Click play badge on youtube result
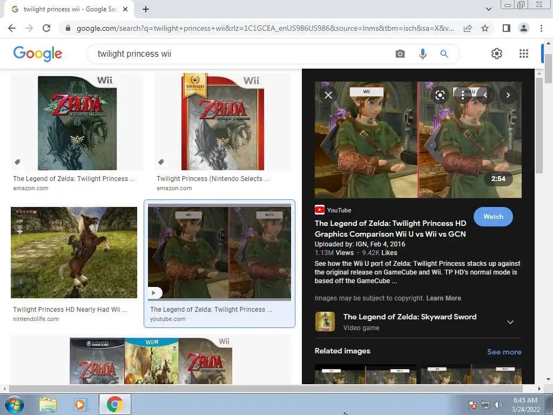 click(154, 292)
